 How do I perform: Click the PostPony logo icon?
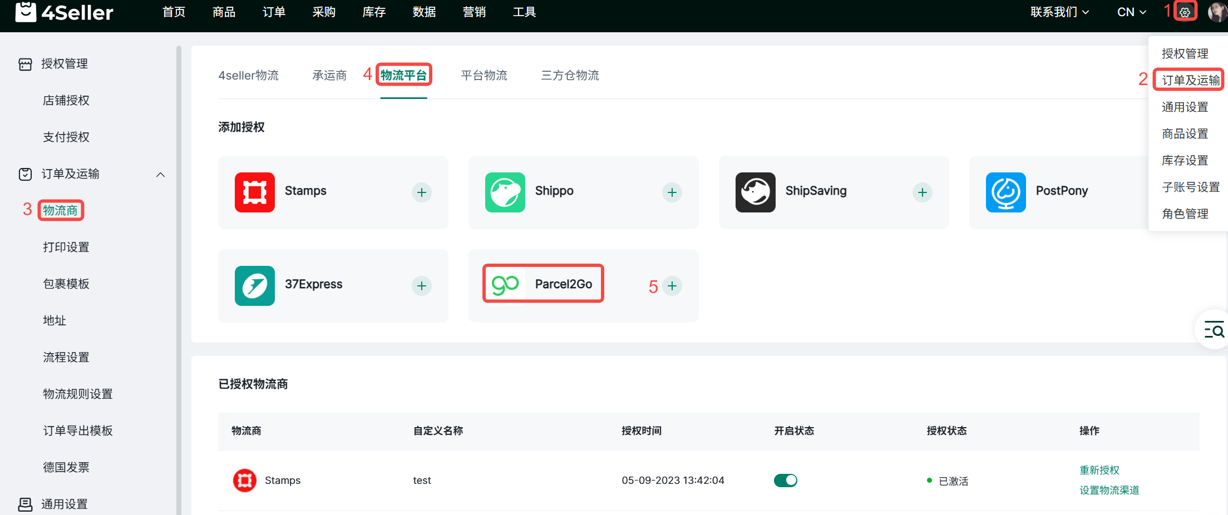tap(1005, 192)
